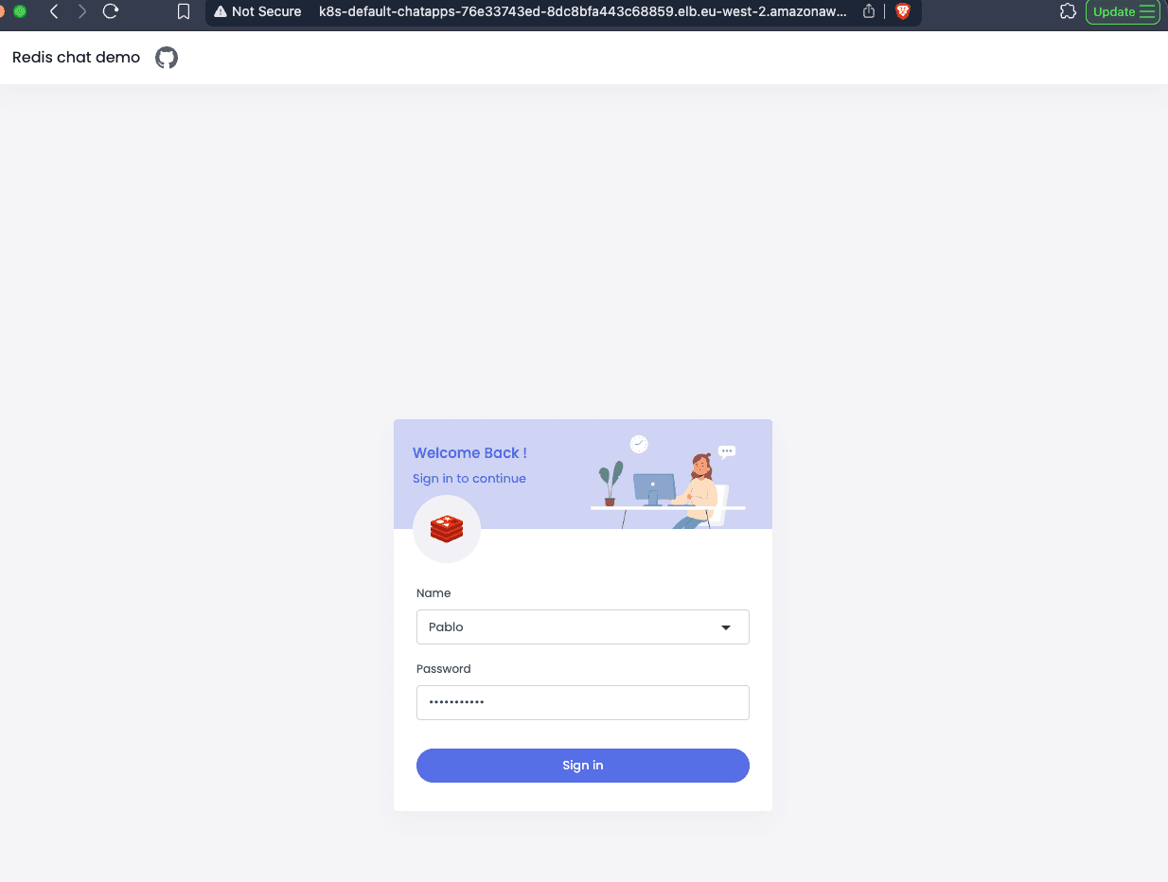Click the Redis chat demo title

pos(76,58)
